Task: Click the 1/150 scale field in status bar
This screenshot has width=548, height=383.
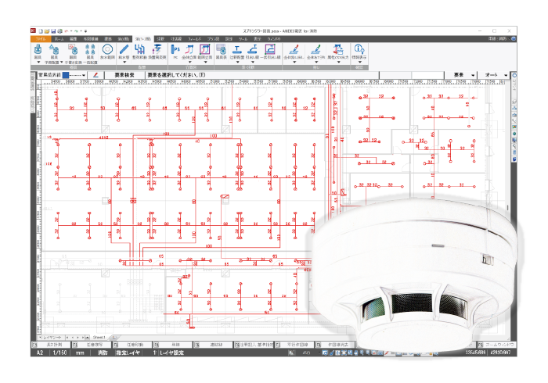Action: (59, 353)
